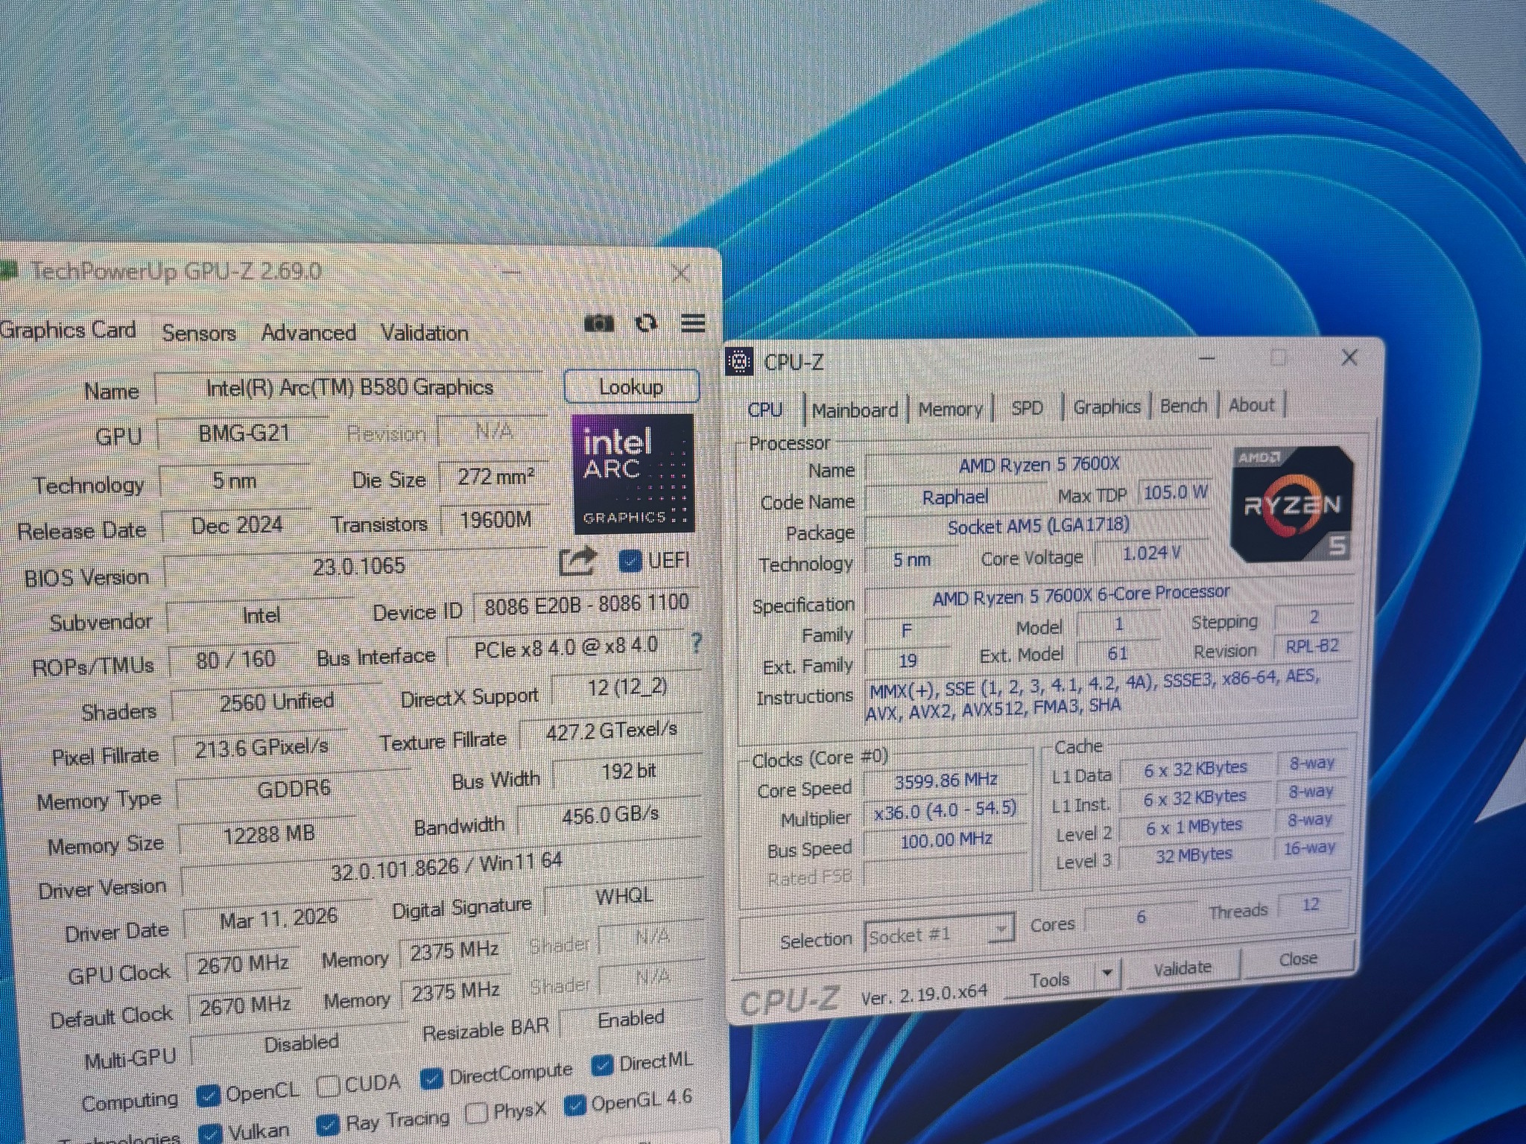1526x1144 pixels.
Task: Click the Lookup button in GPU-Z
Action: point(631,387)
